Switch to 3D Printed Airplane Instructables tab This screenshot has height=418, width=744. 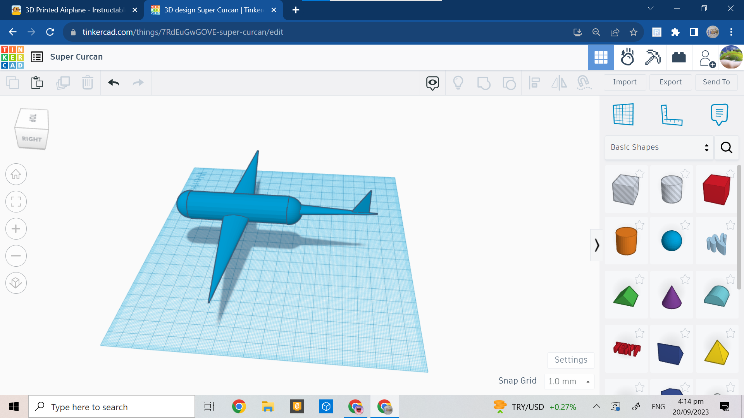click(x=74, y=10)
